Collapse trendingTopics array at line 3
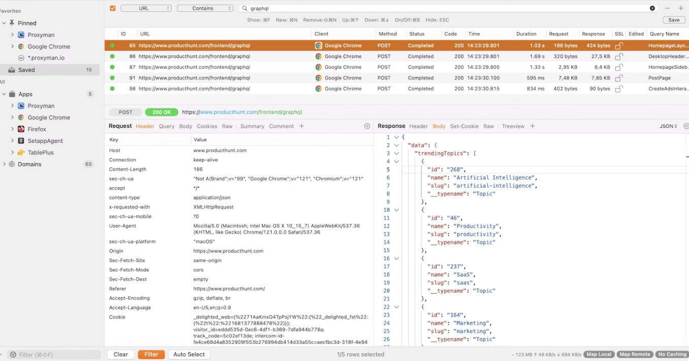Viewport: 689px width, 361px height. [x=397, y=154]
